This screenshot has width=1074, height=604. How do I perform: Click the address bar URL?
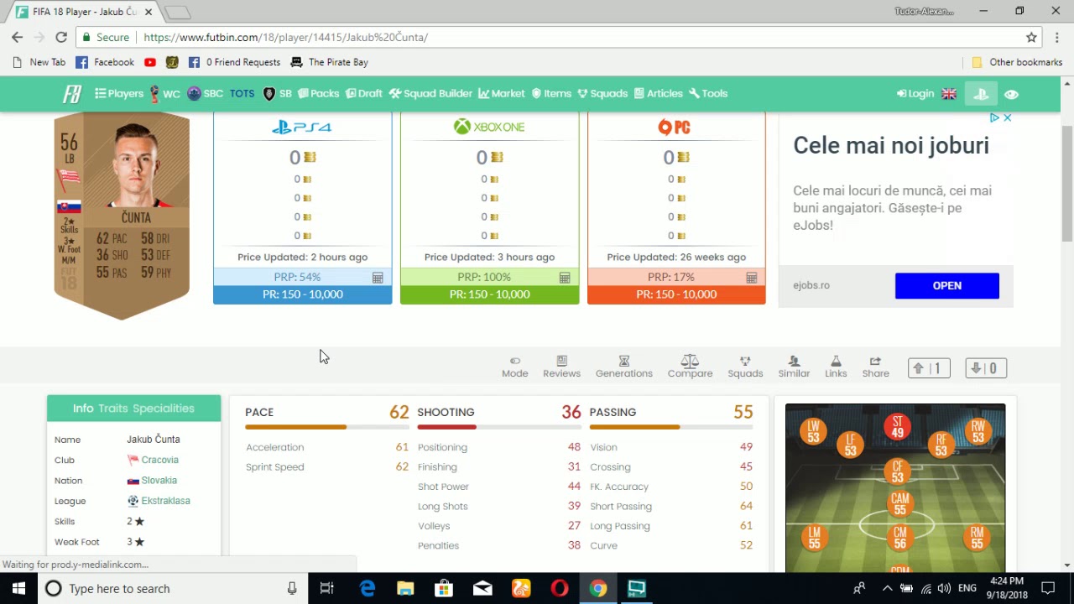click(x=285, y=38)
